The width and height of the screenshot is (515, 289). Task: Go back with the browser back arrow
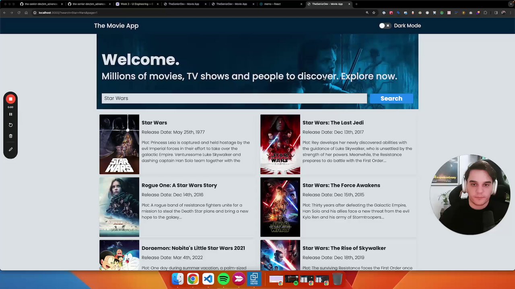point(4,13)
